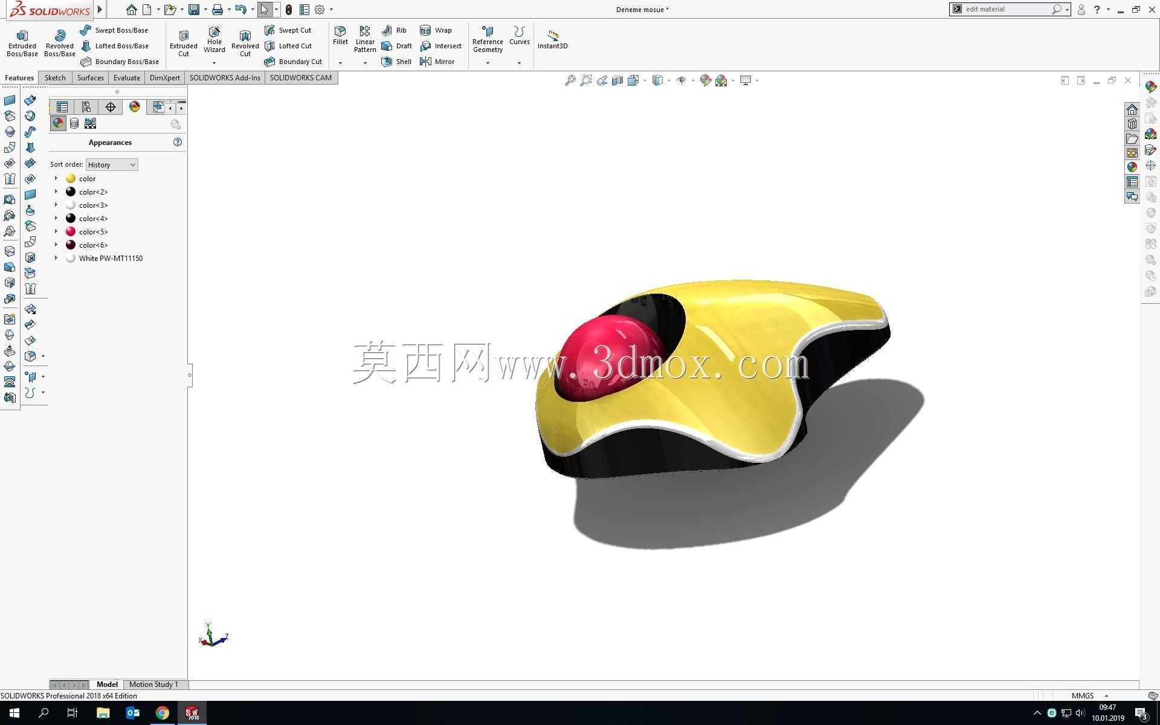Switch to Motion Study 1 tab

point(153,685)
